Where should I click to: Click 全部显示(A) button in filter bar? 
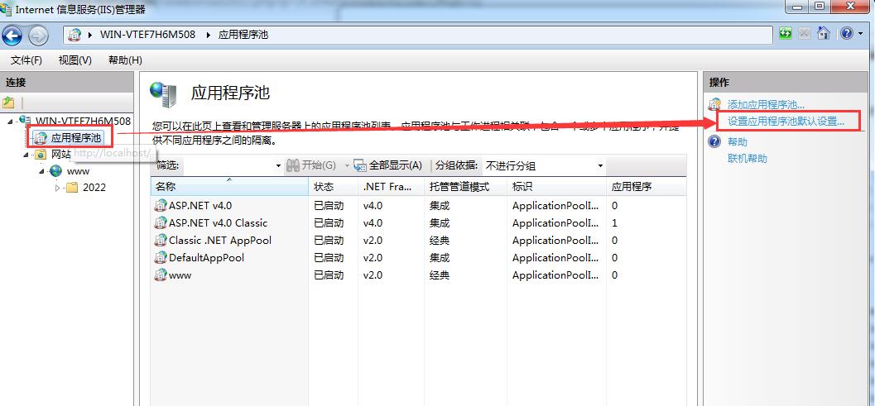[388, 165]
